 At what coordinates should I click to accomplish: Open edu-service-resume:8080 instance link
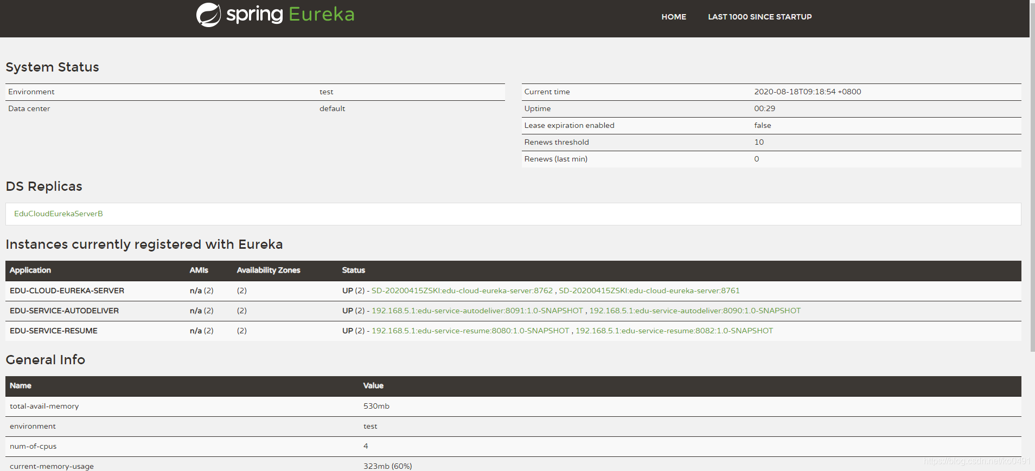[470, 331]
